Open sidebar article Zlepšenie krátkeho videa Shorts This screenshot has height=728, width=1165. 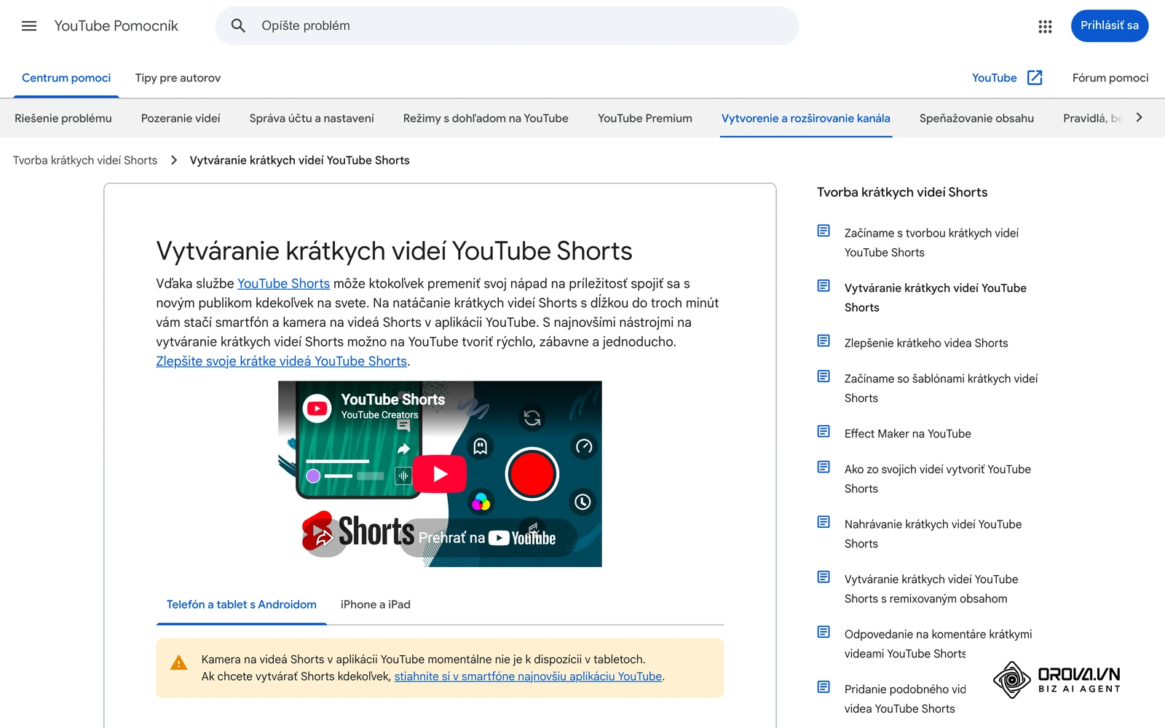point(926,343)
